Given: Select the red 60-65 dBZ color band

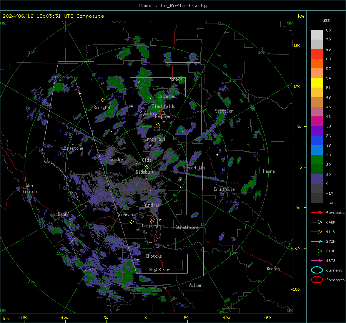Looking at the screenshot, I should [317, 54].
